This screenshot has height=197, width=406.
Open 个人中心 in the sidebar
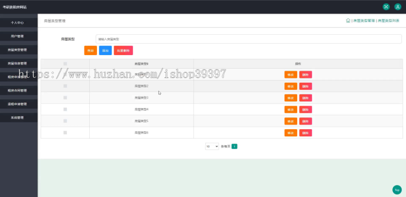point(18,23)
